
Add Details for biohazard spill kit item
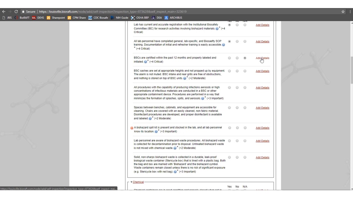coord(263,128)
